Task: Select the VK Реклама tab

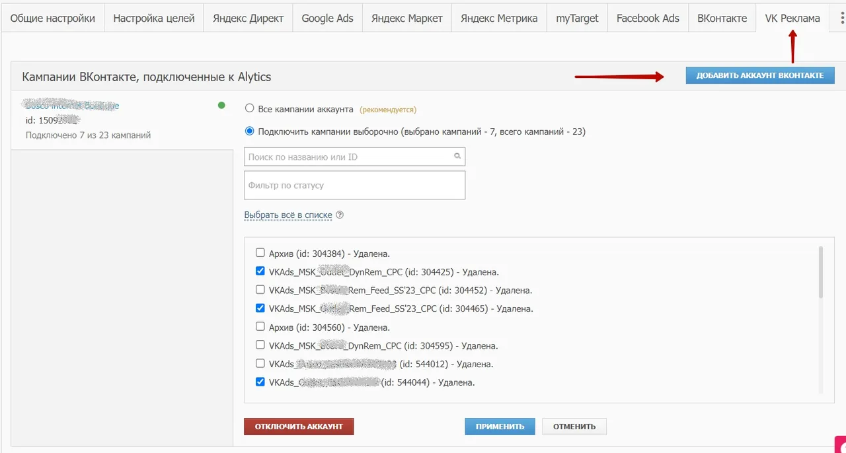Action: (x=792, y=18)
